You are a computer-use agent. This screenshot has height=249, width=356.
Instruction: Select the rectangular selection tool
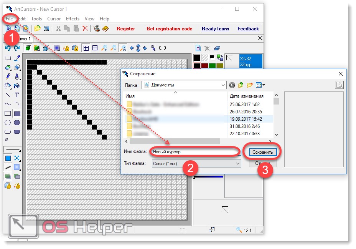7,58
